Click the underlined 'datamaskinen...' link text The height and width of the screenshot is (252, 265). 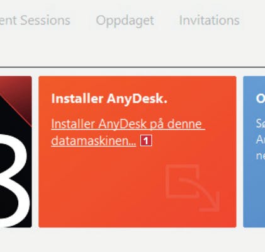click(x=94, y=140)
